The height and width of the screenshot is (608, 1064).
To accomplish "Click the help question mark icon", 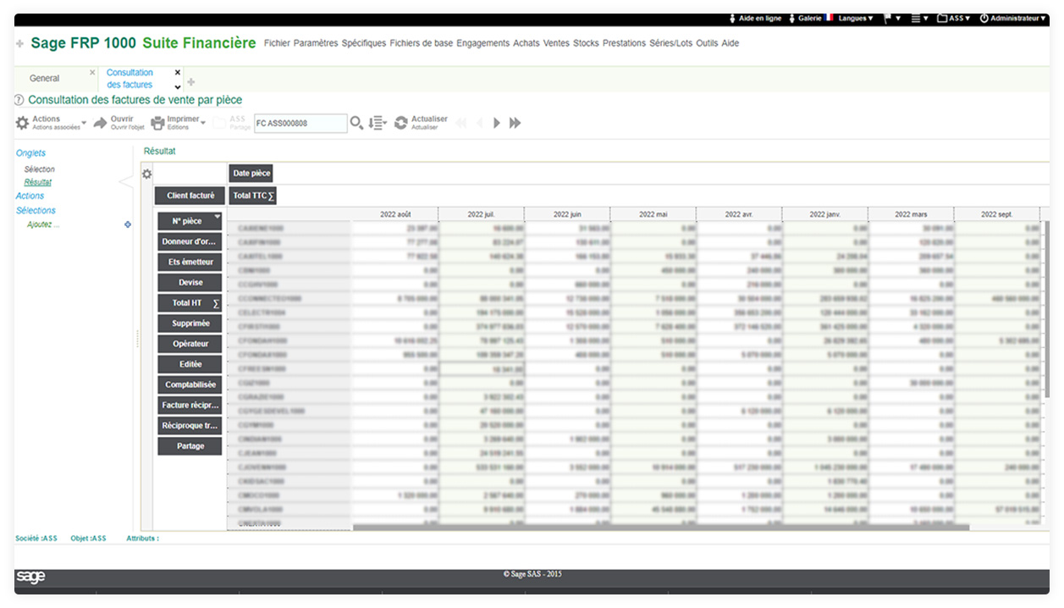I will pyautogui.click(x=20, y=100).
